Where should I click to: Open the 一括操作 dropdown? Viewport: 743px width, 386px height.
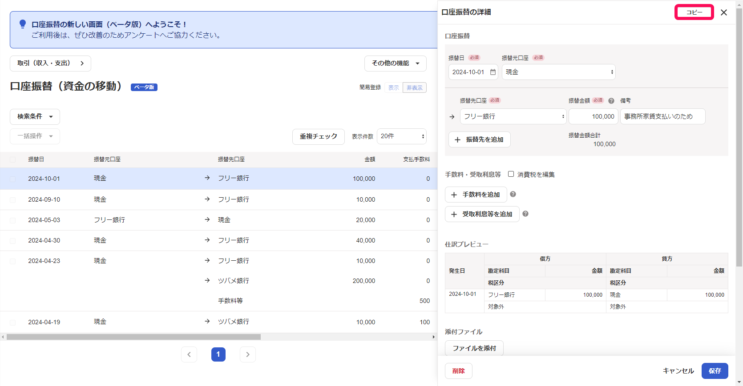[35, 136]
